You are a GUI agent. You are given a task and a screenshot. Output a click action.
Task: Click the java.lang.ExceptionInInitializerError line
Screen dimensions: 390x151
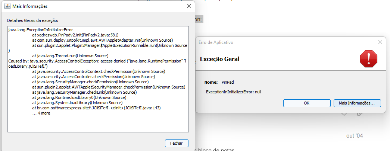40,30
